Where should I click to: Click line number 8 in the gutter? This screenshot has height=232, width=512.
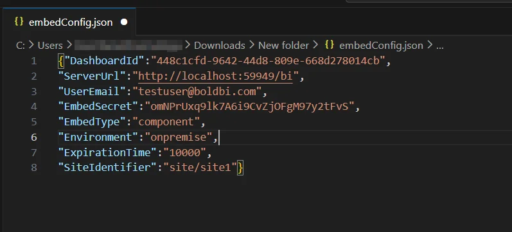pos(34,168)
